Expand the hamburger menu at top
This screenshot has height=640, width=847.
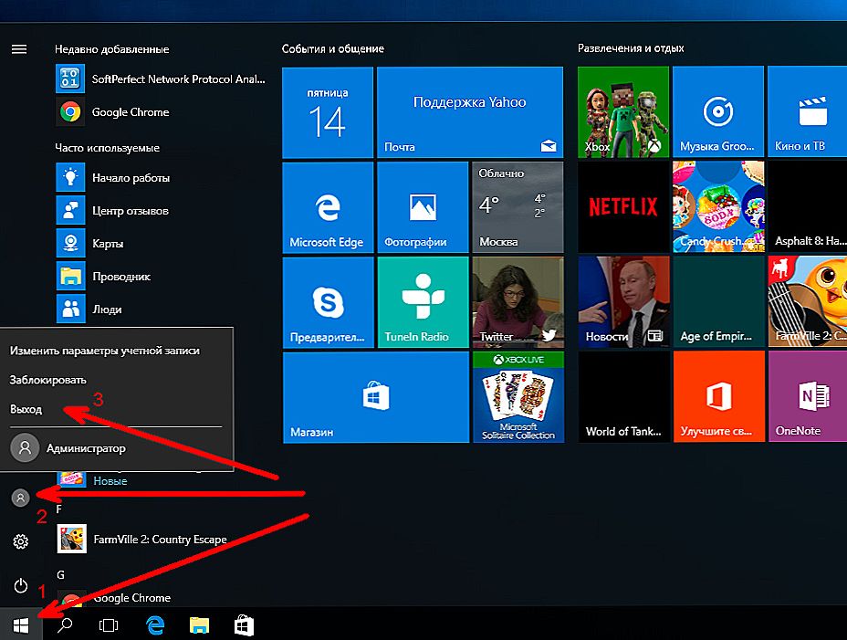(19, 49)
